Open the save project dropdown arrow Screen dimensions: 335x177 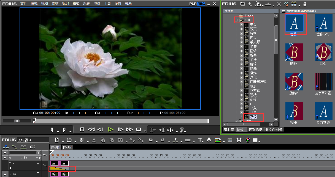pos(87,142)
